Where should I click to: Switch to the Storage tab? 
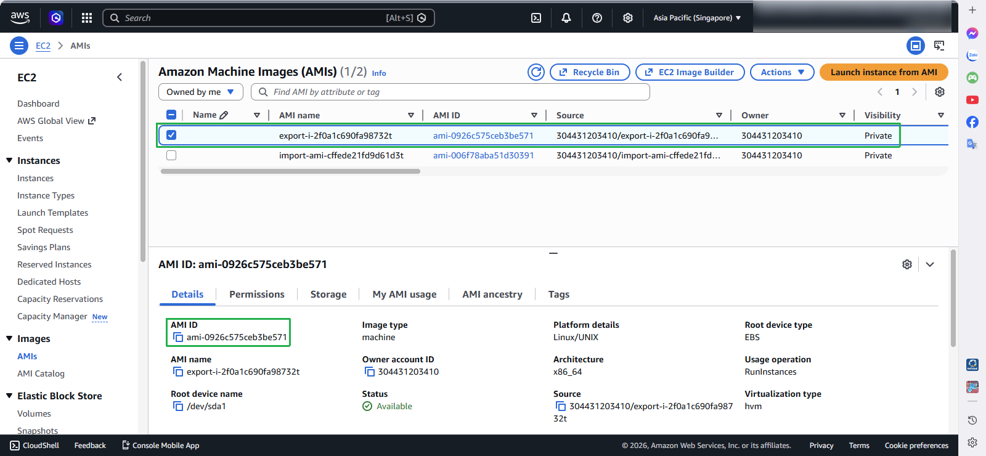click(328, 295)
